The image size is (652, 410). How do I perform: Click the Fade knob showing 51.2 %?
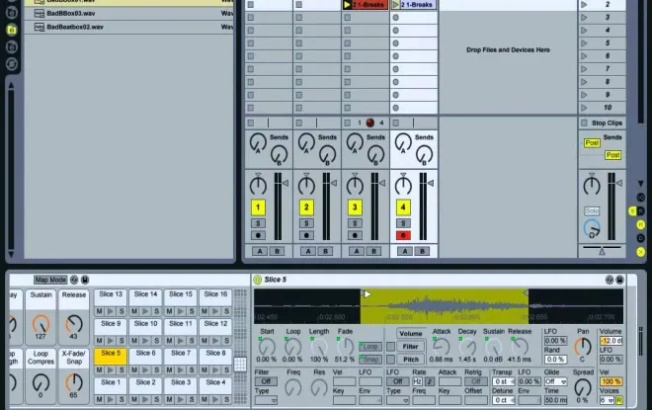pyautogui.click(x=345, y=347)
